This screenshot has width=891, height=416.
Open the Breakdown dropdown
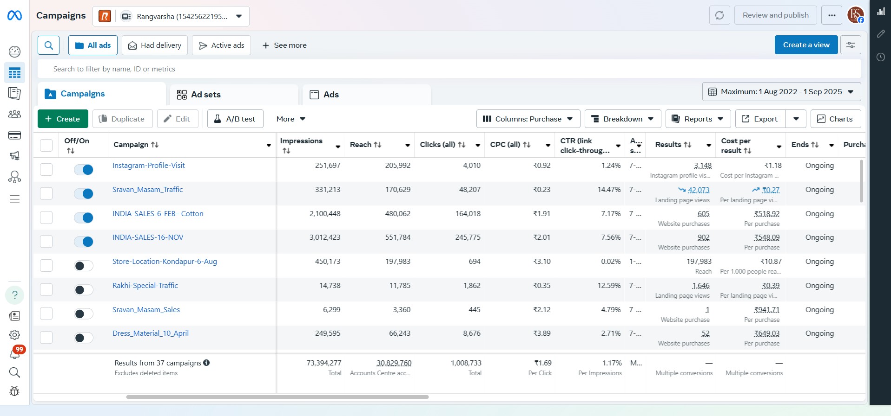tap(622, 119)
